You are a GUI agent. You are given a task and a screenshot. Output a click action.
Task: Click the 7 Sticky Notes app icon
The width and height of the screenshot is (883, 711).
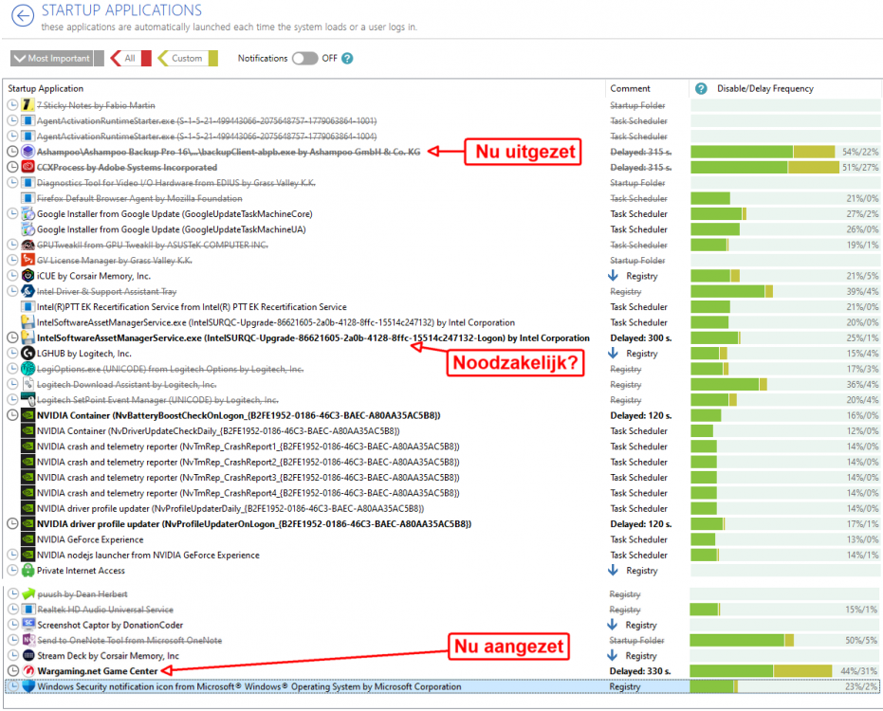click(28, 104)
